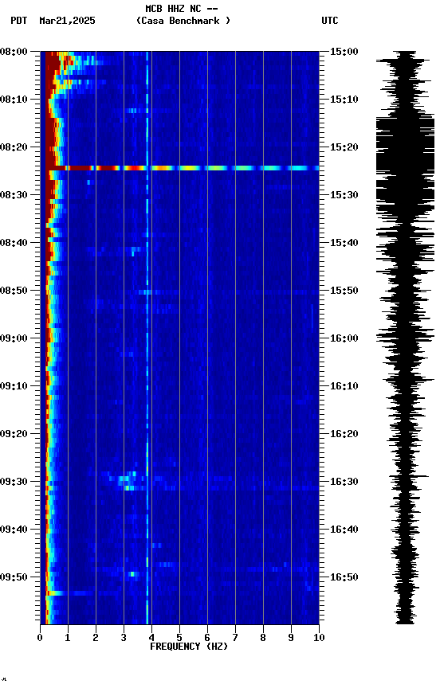Image resolution: width=440 pixels, height=688 pixels.
Task: Click the 2 Hz axis tick label
Action: 96,638
